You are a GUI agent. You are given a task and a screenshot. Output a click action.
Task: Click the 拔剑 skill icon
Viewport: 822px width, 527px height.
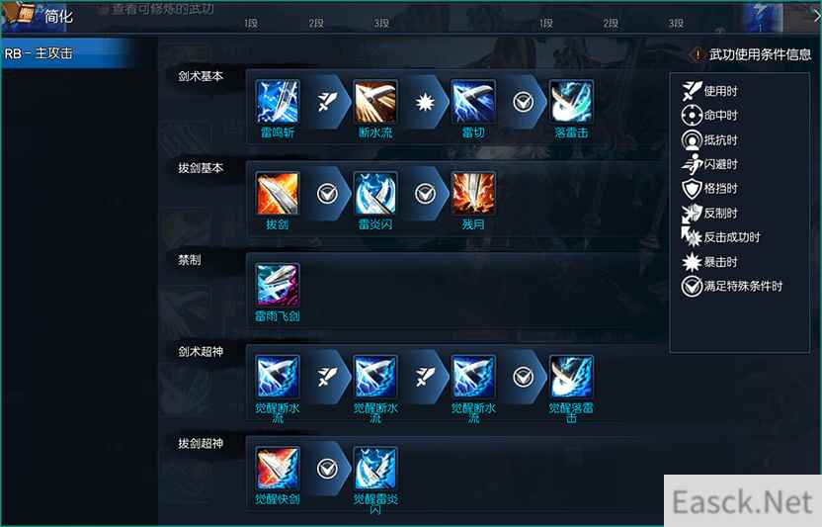pos(278,193)
